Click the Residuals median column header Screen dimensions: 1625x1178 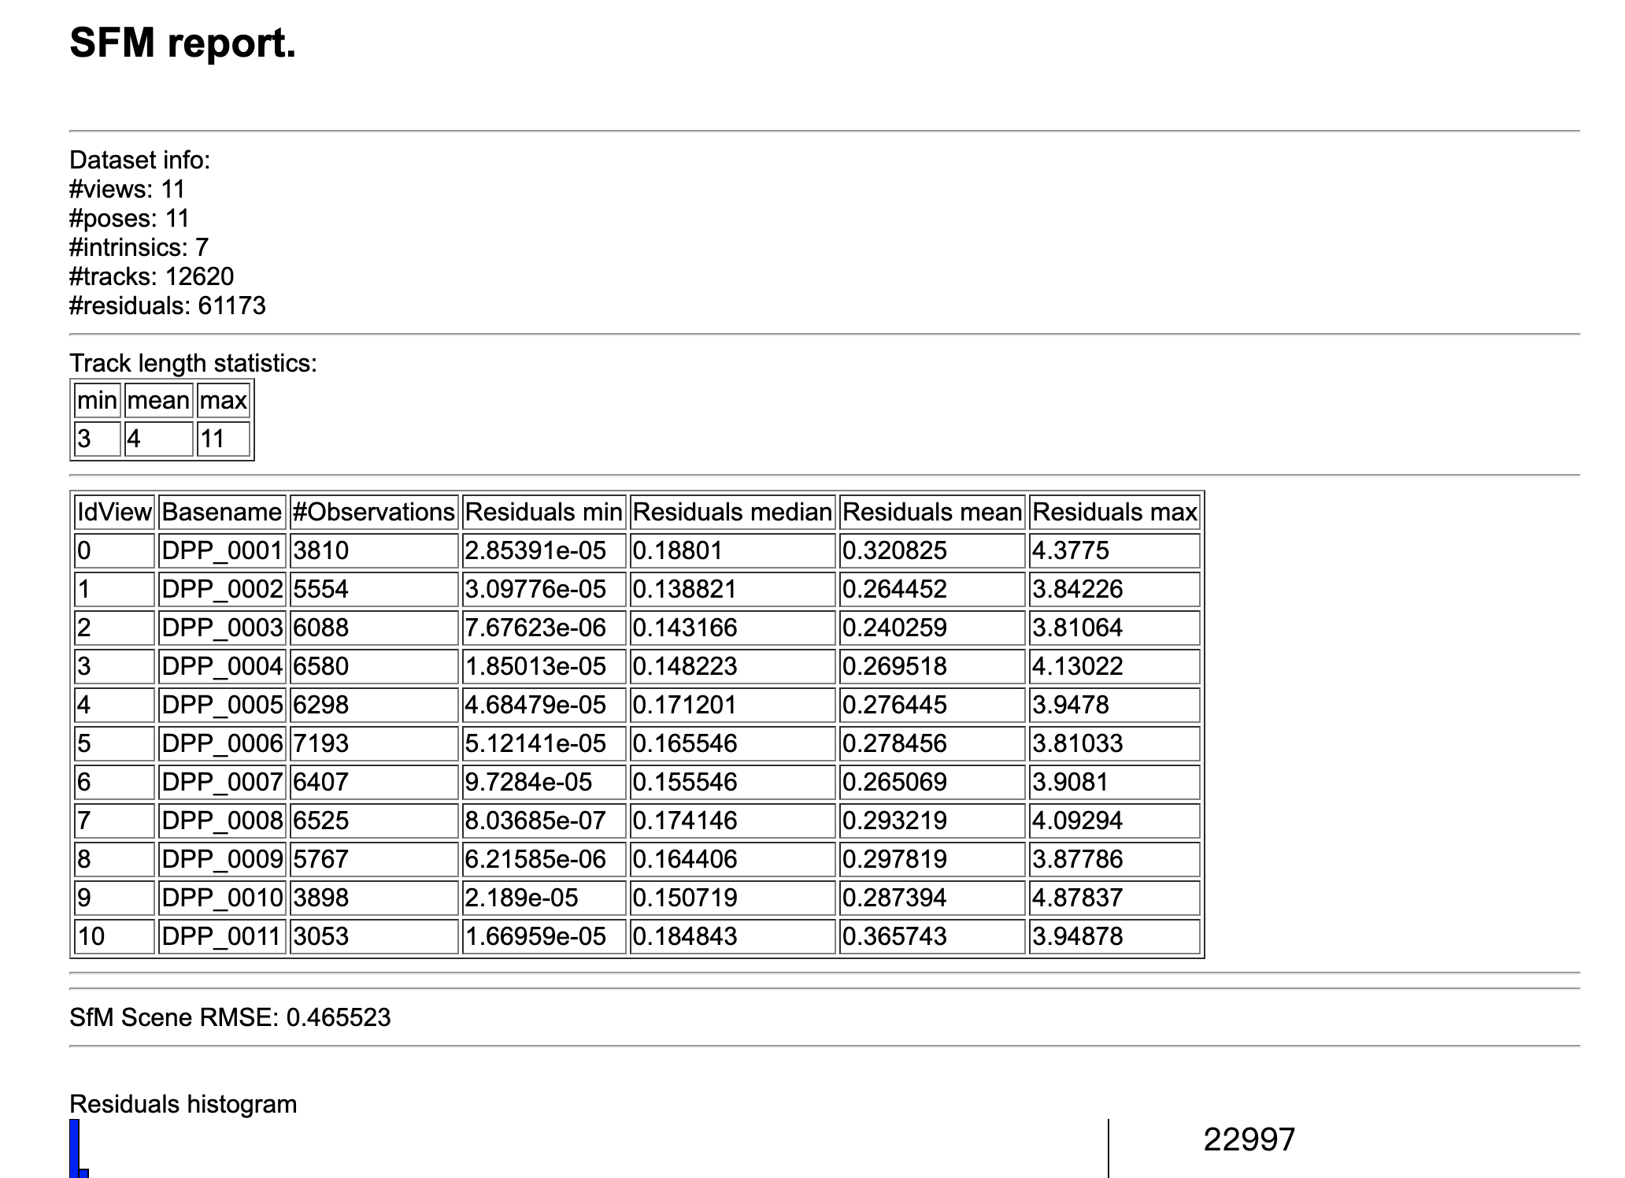point(731,513)
